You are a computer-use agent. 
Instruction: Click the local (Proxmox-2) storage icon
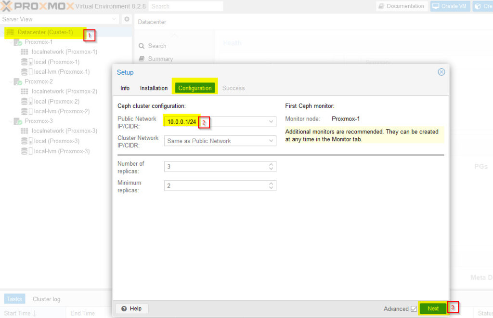pyautogui.click(x=27, y=102)
